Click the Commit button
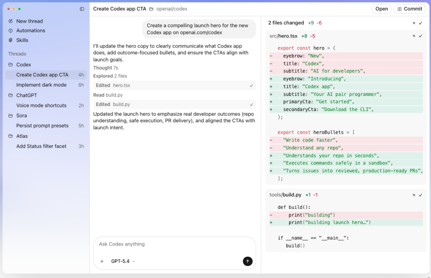Image resolution: width=431 pixels, height=278 pixels. [410, 9]
